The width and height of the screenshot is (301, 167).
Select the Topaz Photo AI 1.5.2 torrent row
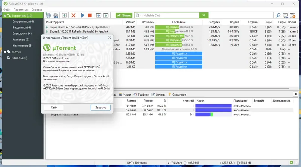(172, 27)
